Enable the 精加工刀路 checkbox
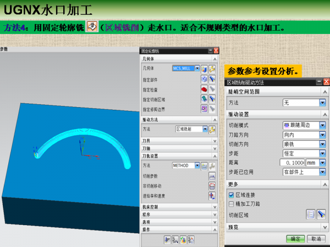 pyautogui.click(x=231, y=204)
